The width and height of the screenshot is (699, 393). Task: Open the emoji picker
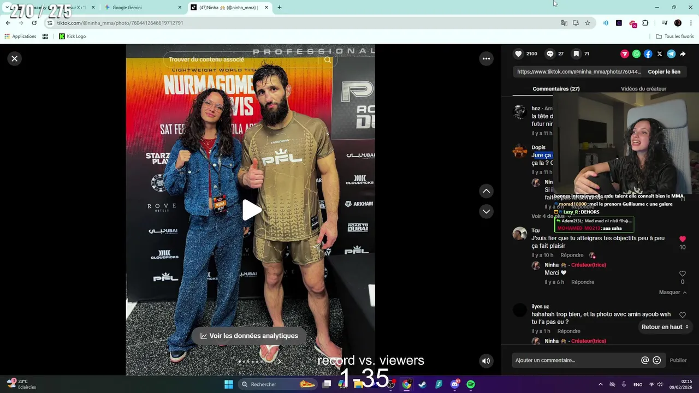click(x=657, y=360)
